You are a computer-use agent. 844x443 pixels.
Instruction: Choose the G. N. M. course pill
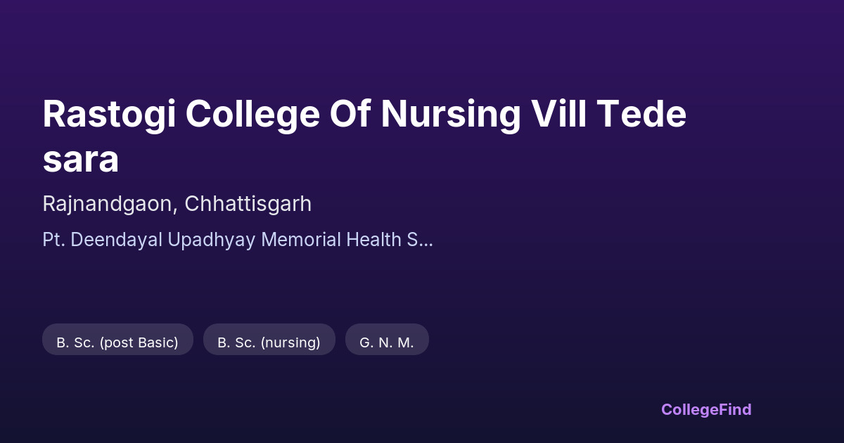[x=387, y=342]
